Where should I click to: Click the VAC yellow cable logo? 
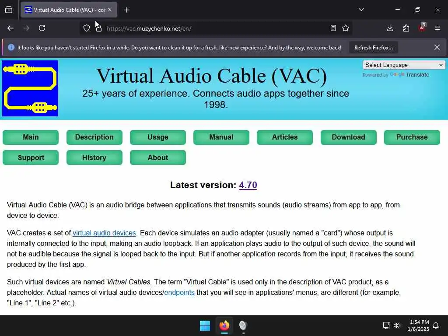[x=30, y=88]
